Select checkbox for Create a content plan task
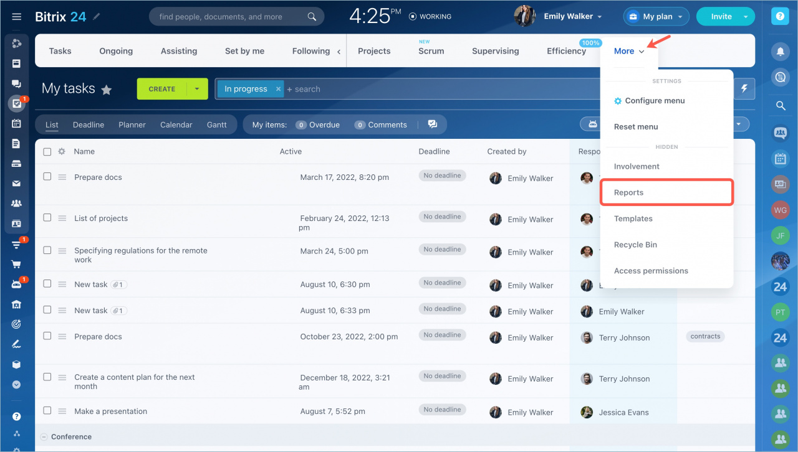 47,377
